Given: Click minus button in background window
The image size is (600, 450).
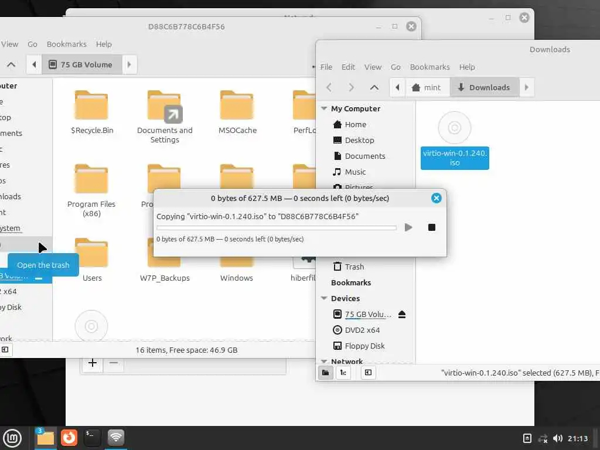Looking at the screenshot, I should coord(114,363).
